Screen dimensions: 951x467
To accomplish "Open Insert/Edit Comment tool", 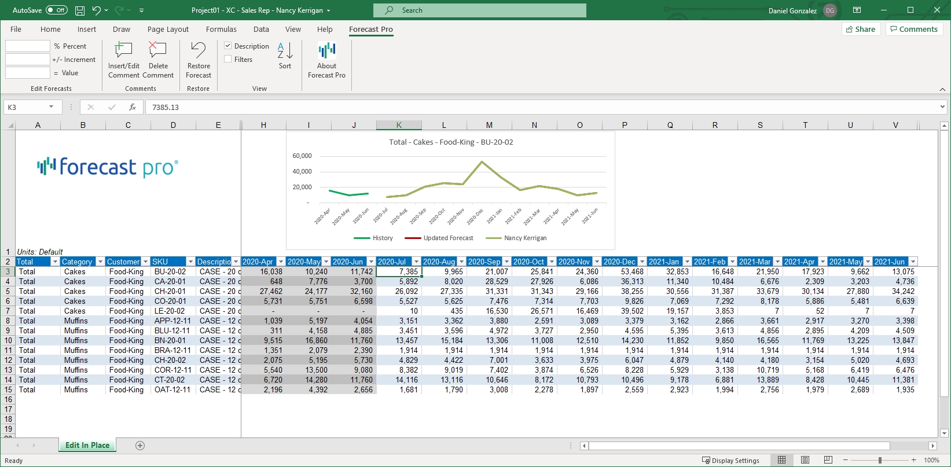I will click(124, 60).
